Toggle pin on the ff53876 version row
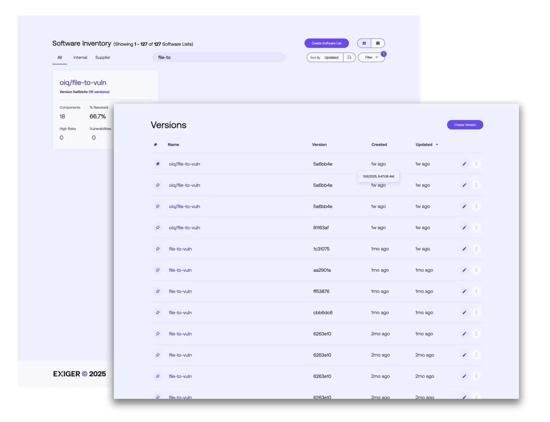Image resolution: width=550 pixels, height=422 pixels. (158, 291)
